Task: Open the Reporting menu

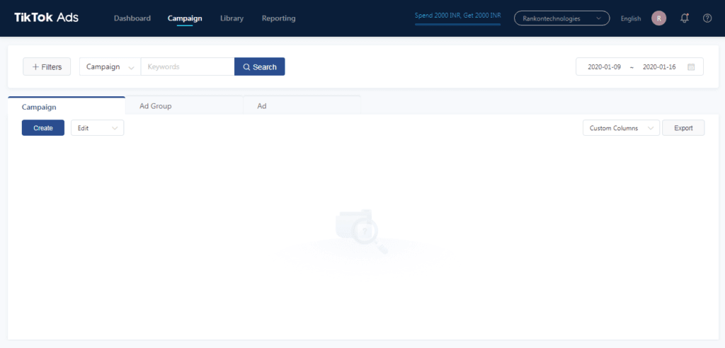Action: (279, 18)
